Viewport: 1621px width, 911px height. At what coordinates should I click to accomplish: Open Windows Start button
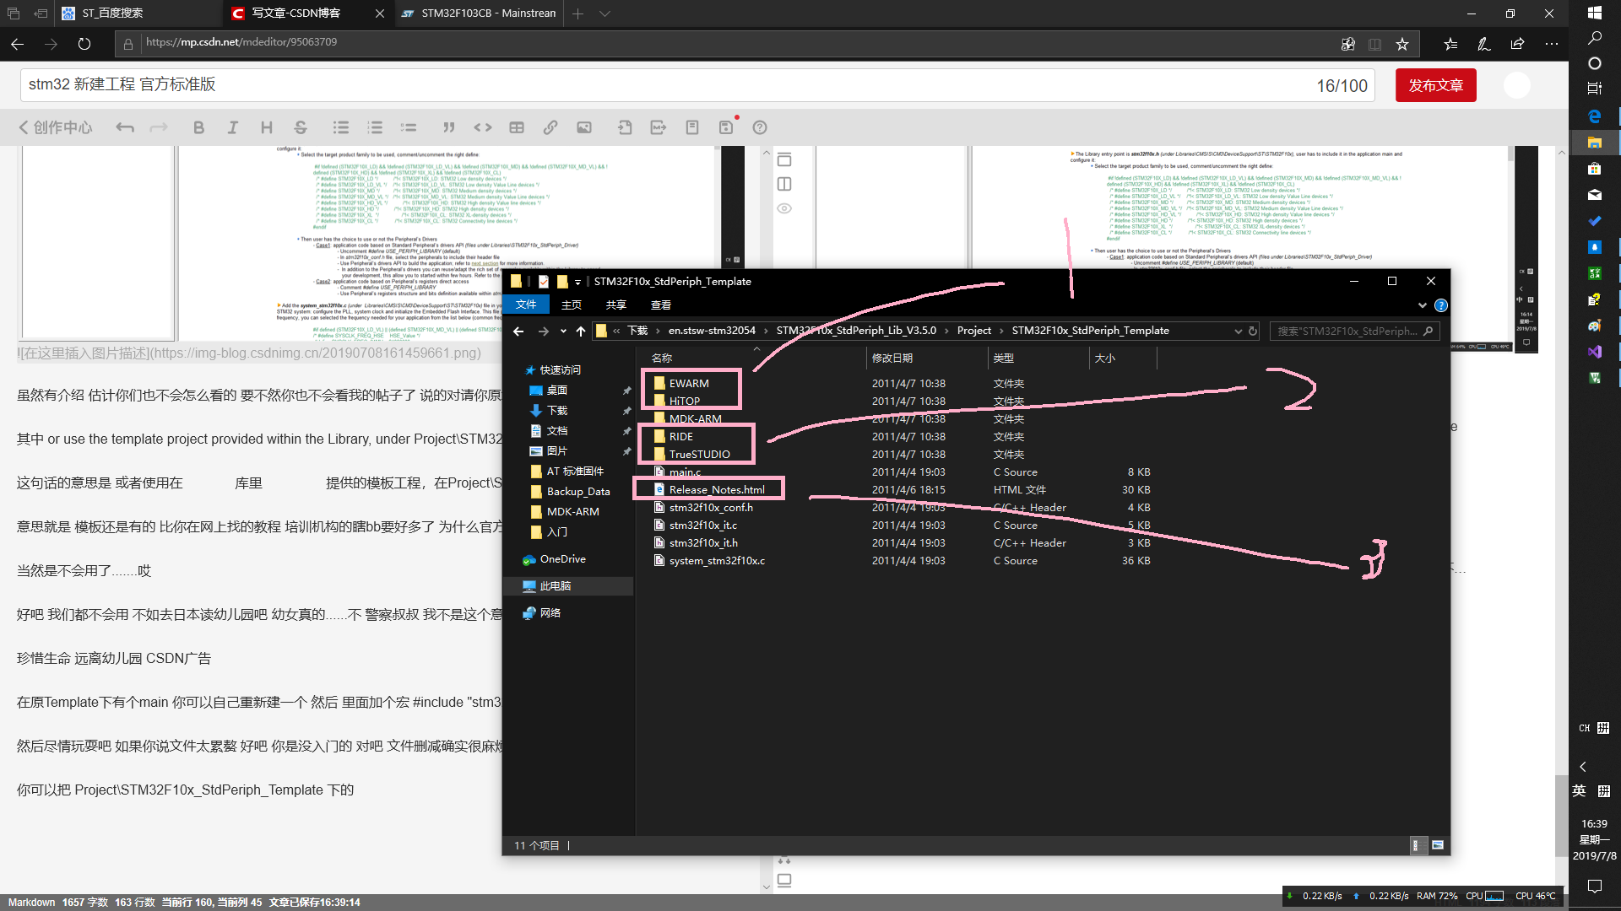(x=1594, y=13)
